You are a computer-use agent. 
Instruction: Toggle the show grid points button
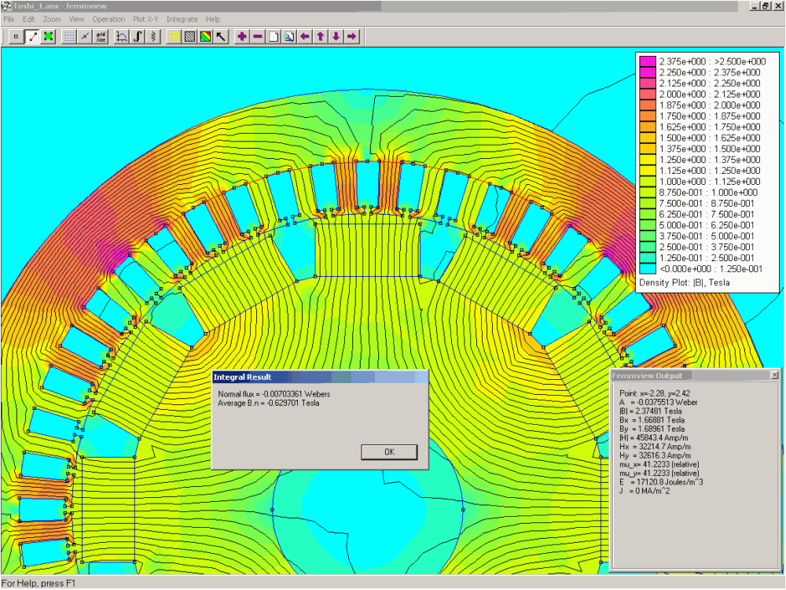pos(69,36)
